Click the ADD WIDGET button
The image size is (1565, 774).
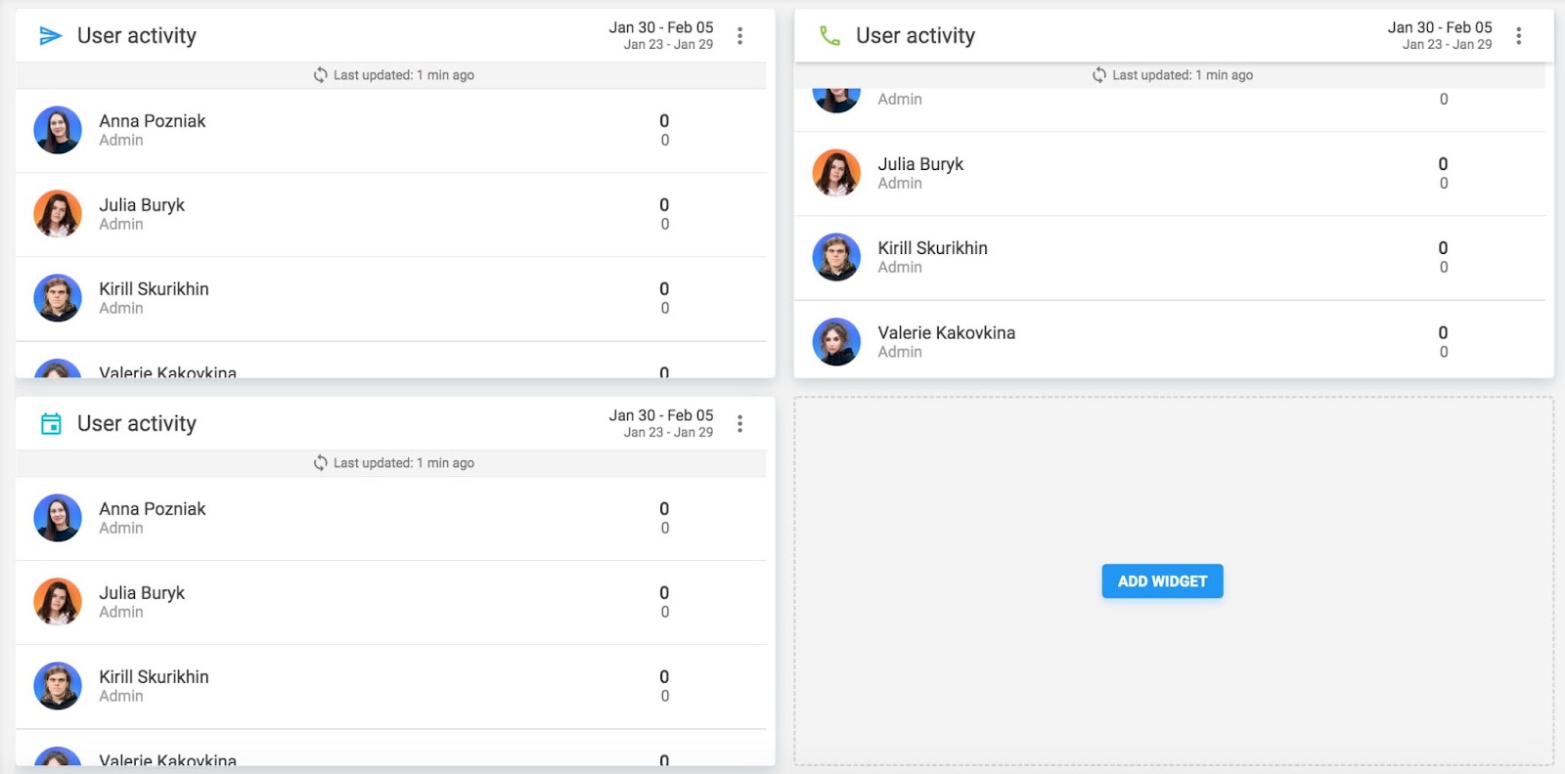click(1163, 581)
